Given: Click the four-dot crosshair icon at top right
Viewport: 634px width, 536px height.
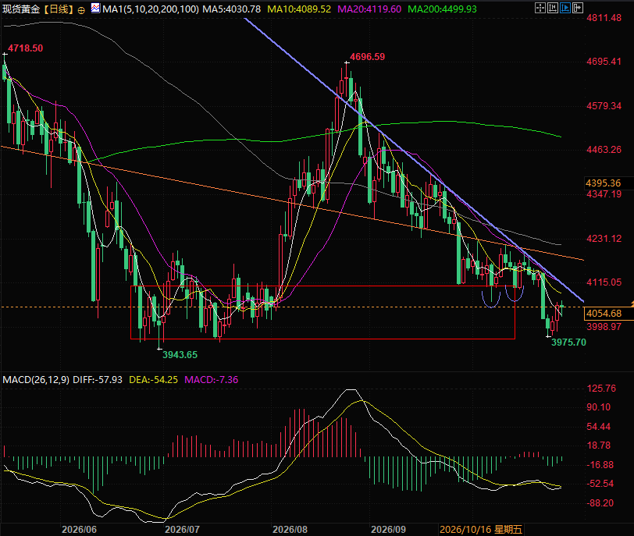Looking at the screenshot, I should 540,8.
